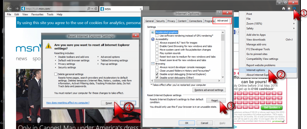The image size is (307, 129).
Task: Enable Always expand ALT text for images
Action: [x=157, y=43]
